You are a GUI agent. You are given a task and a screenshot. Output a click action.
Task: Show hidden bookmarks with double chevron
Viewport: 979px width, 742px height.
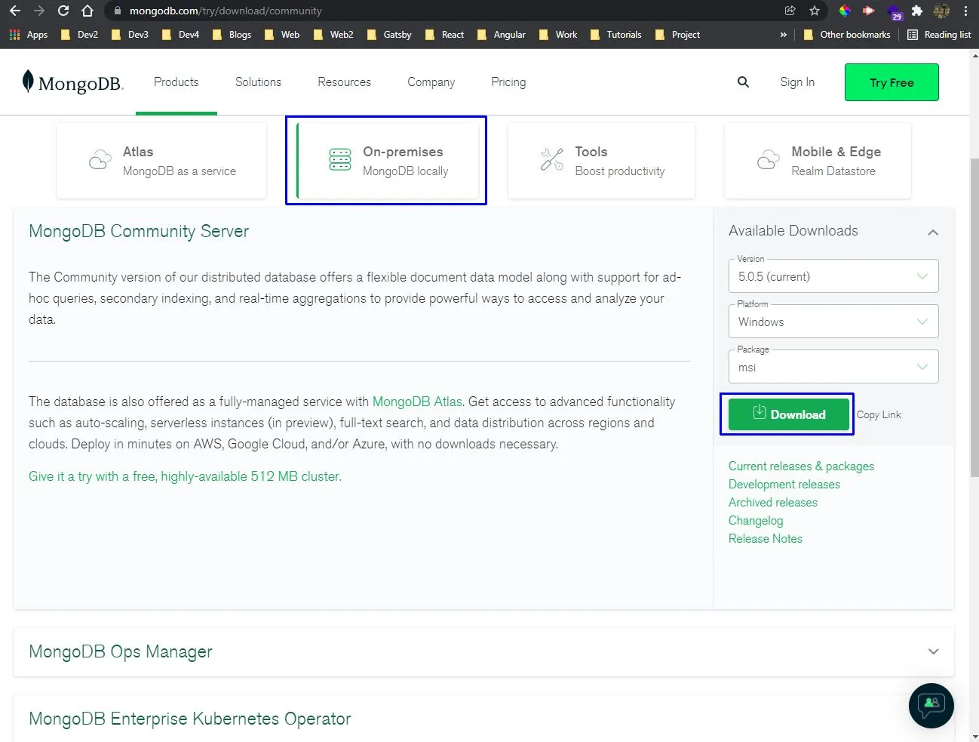click(x=783, y=35)
